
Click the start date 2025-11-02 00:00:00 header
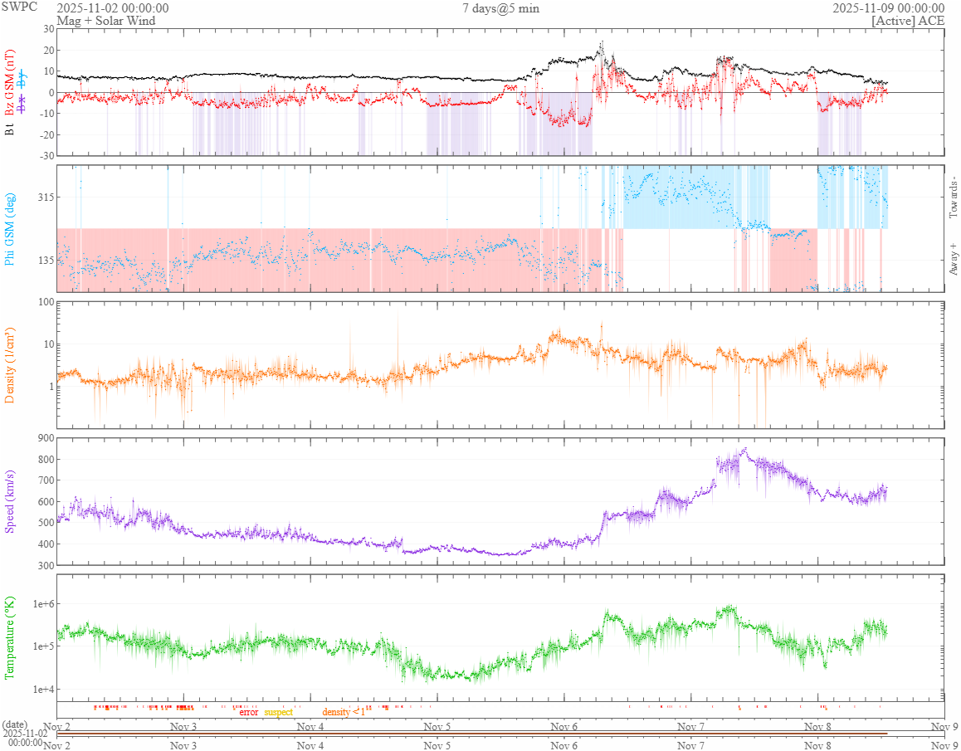coord(112,8)
